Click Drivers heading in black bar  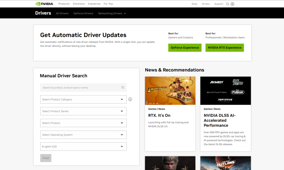(43, 13)
